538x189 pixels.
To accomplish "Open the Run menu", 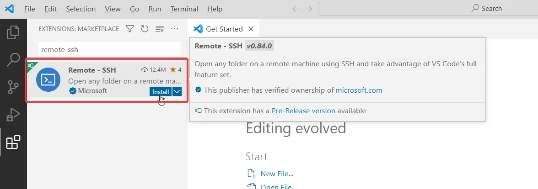I will coord(155,9).
